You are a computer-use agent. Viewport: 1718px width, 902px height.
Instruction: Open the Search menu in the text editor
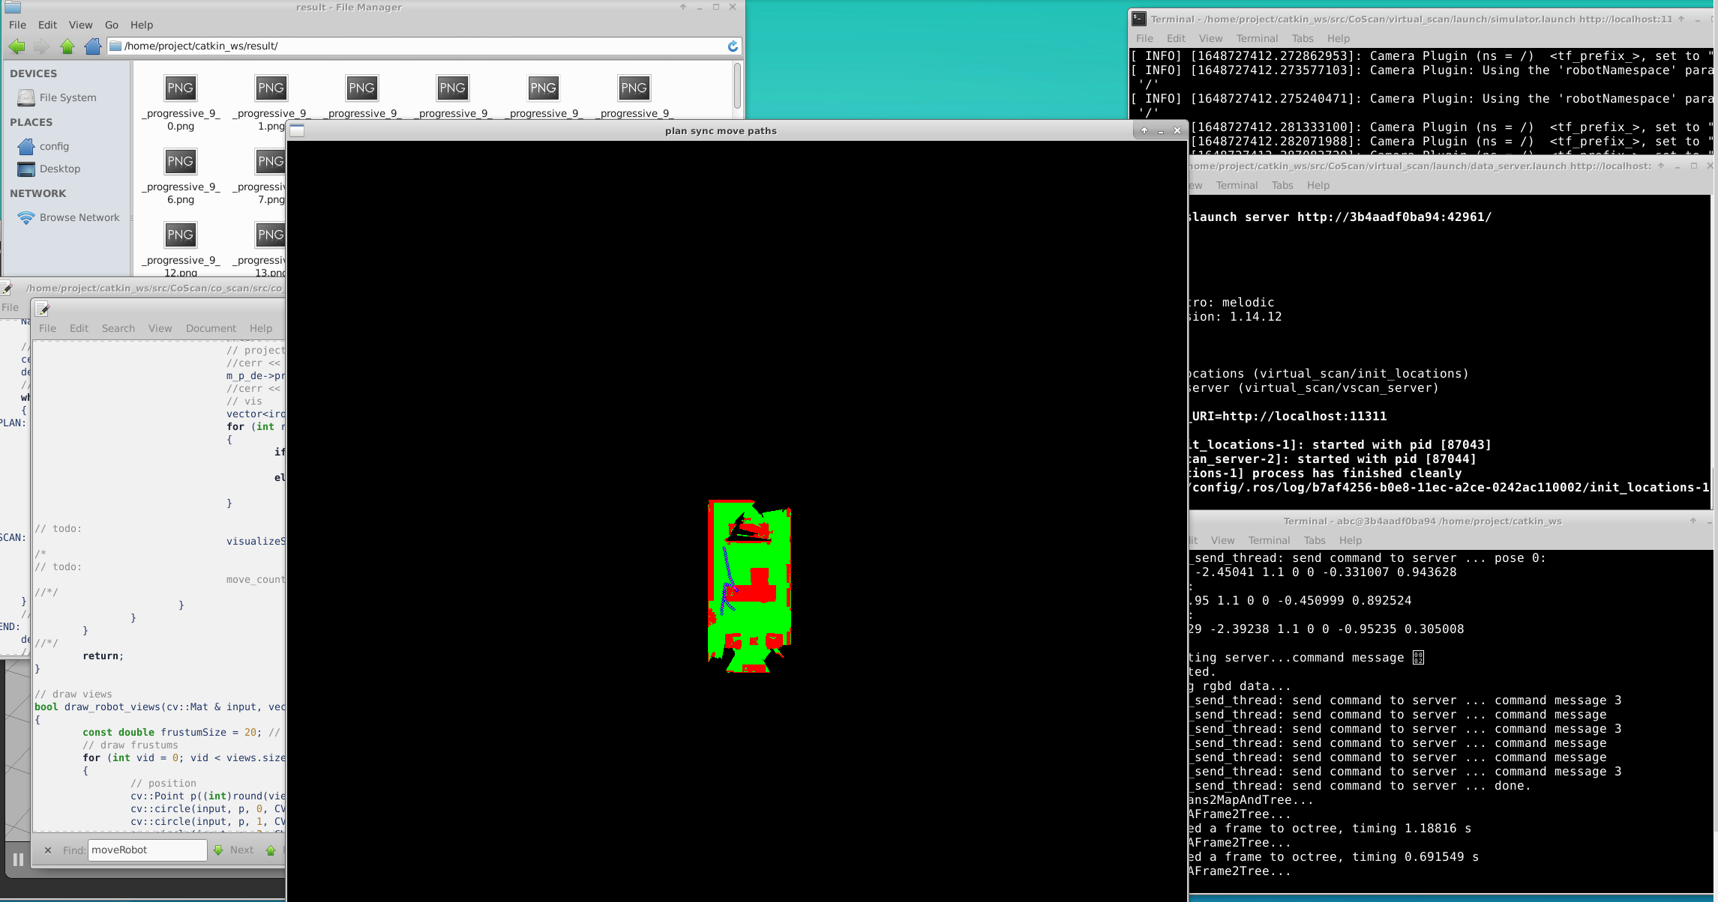[x=118, y=328]
